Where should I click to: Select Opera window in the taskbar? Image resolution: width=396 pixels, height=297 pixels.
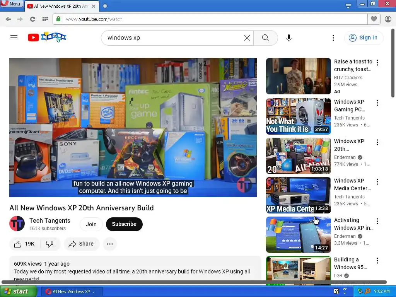(72, 292)
